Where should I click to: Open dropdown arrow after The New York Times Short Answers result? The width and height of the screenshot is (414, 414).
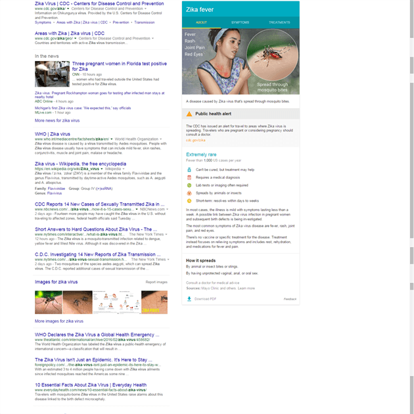click(x=166, y=235)
